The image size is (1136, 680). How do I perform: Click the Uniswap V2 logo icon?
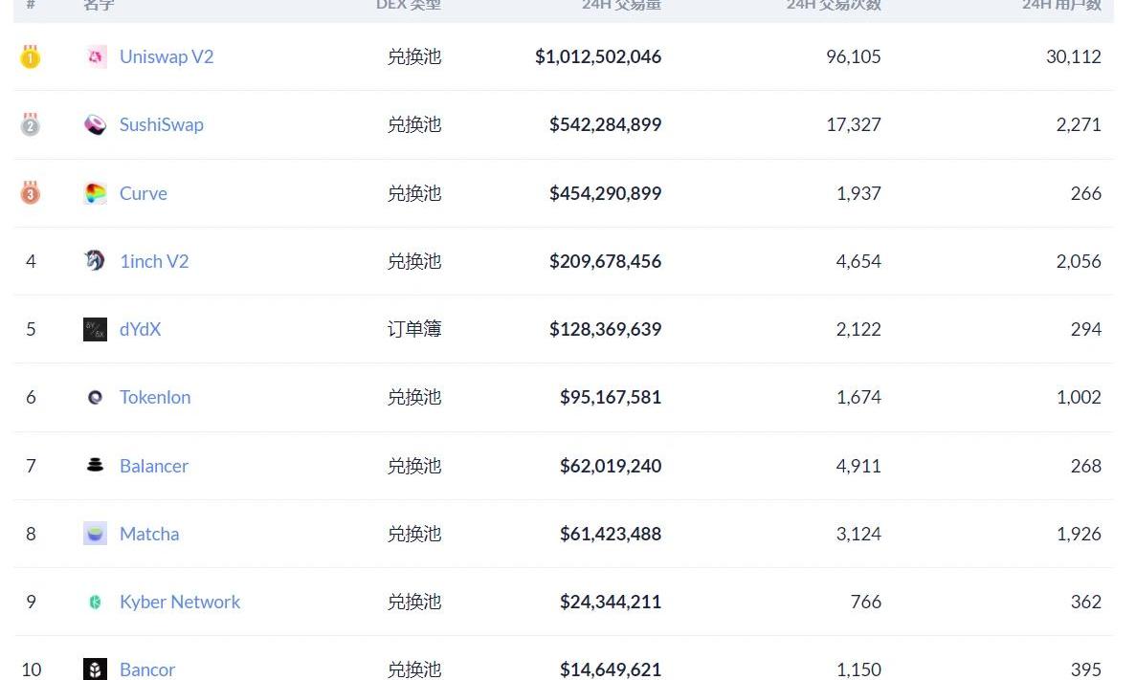95,57
